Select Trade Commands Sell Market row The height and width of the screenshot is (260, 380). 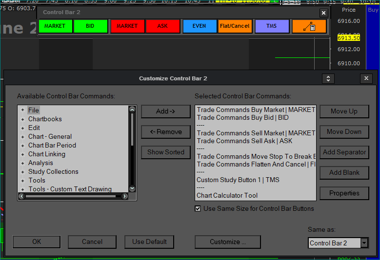click(256, 133)
